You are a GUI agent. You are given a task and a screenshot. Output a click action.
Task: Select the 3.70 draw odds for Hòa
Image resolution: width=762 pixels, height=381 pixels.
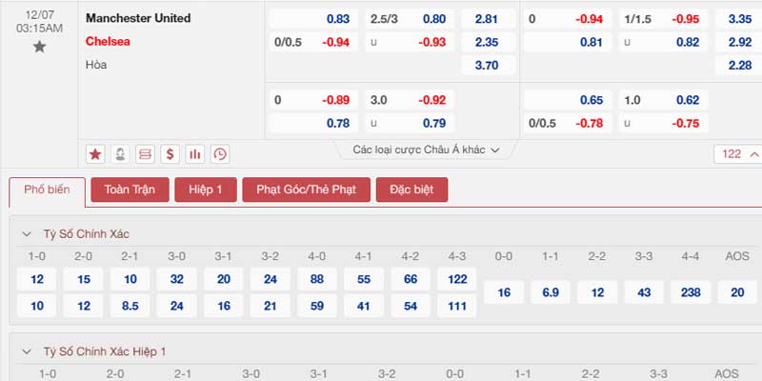pyautogui.click(x=487, y=65)
